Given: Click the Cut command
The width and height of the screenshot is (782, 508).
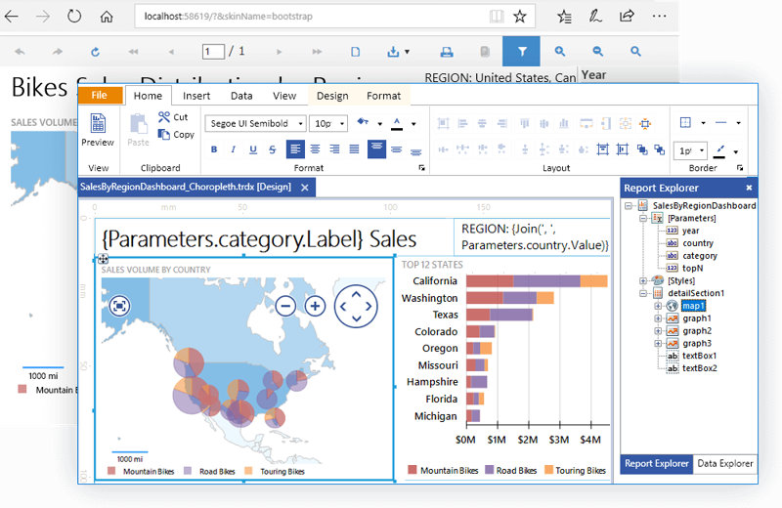Looking at the screenshot, I should click(173, 117).
